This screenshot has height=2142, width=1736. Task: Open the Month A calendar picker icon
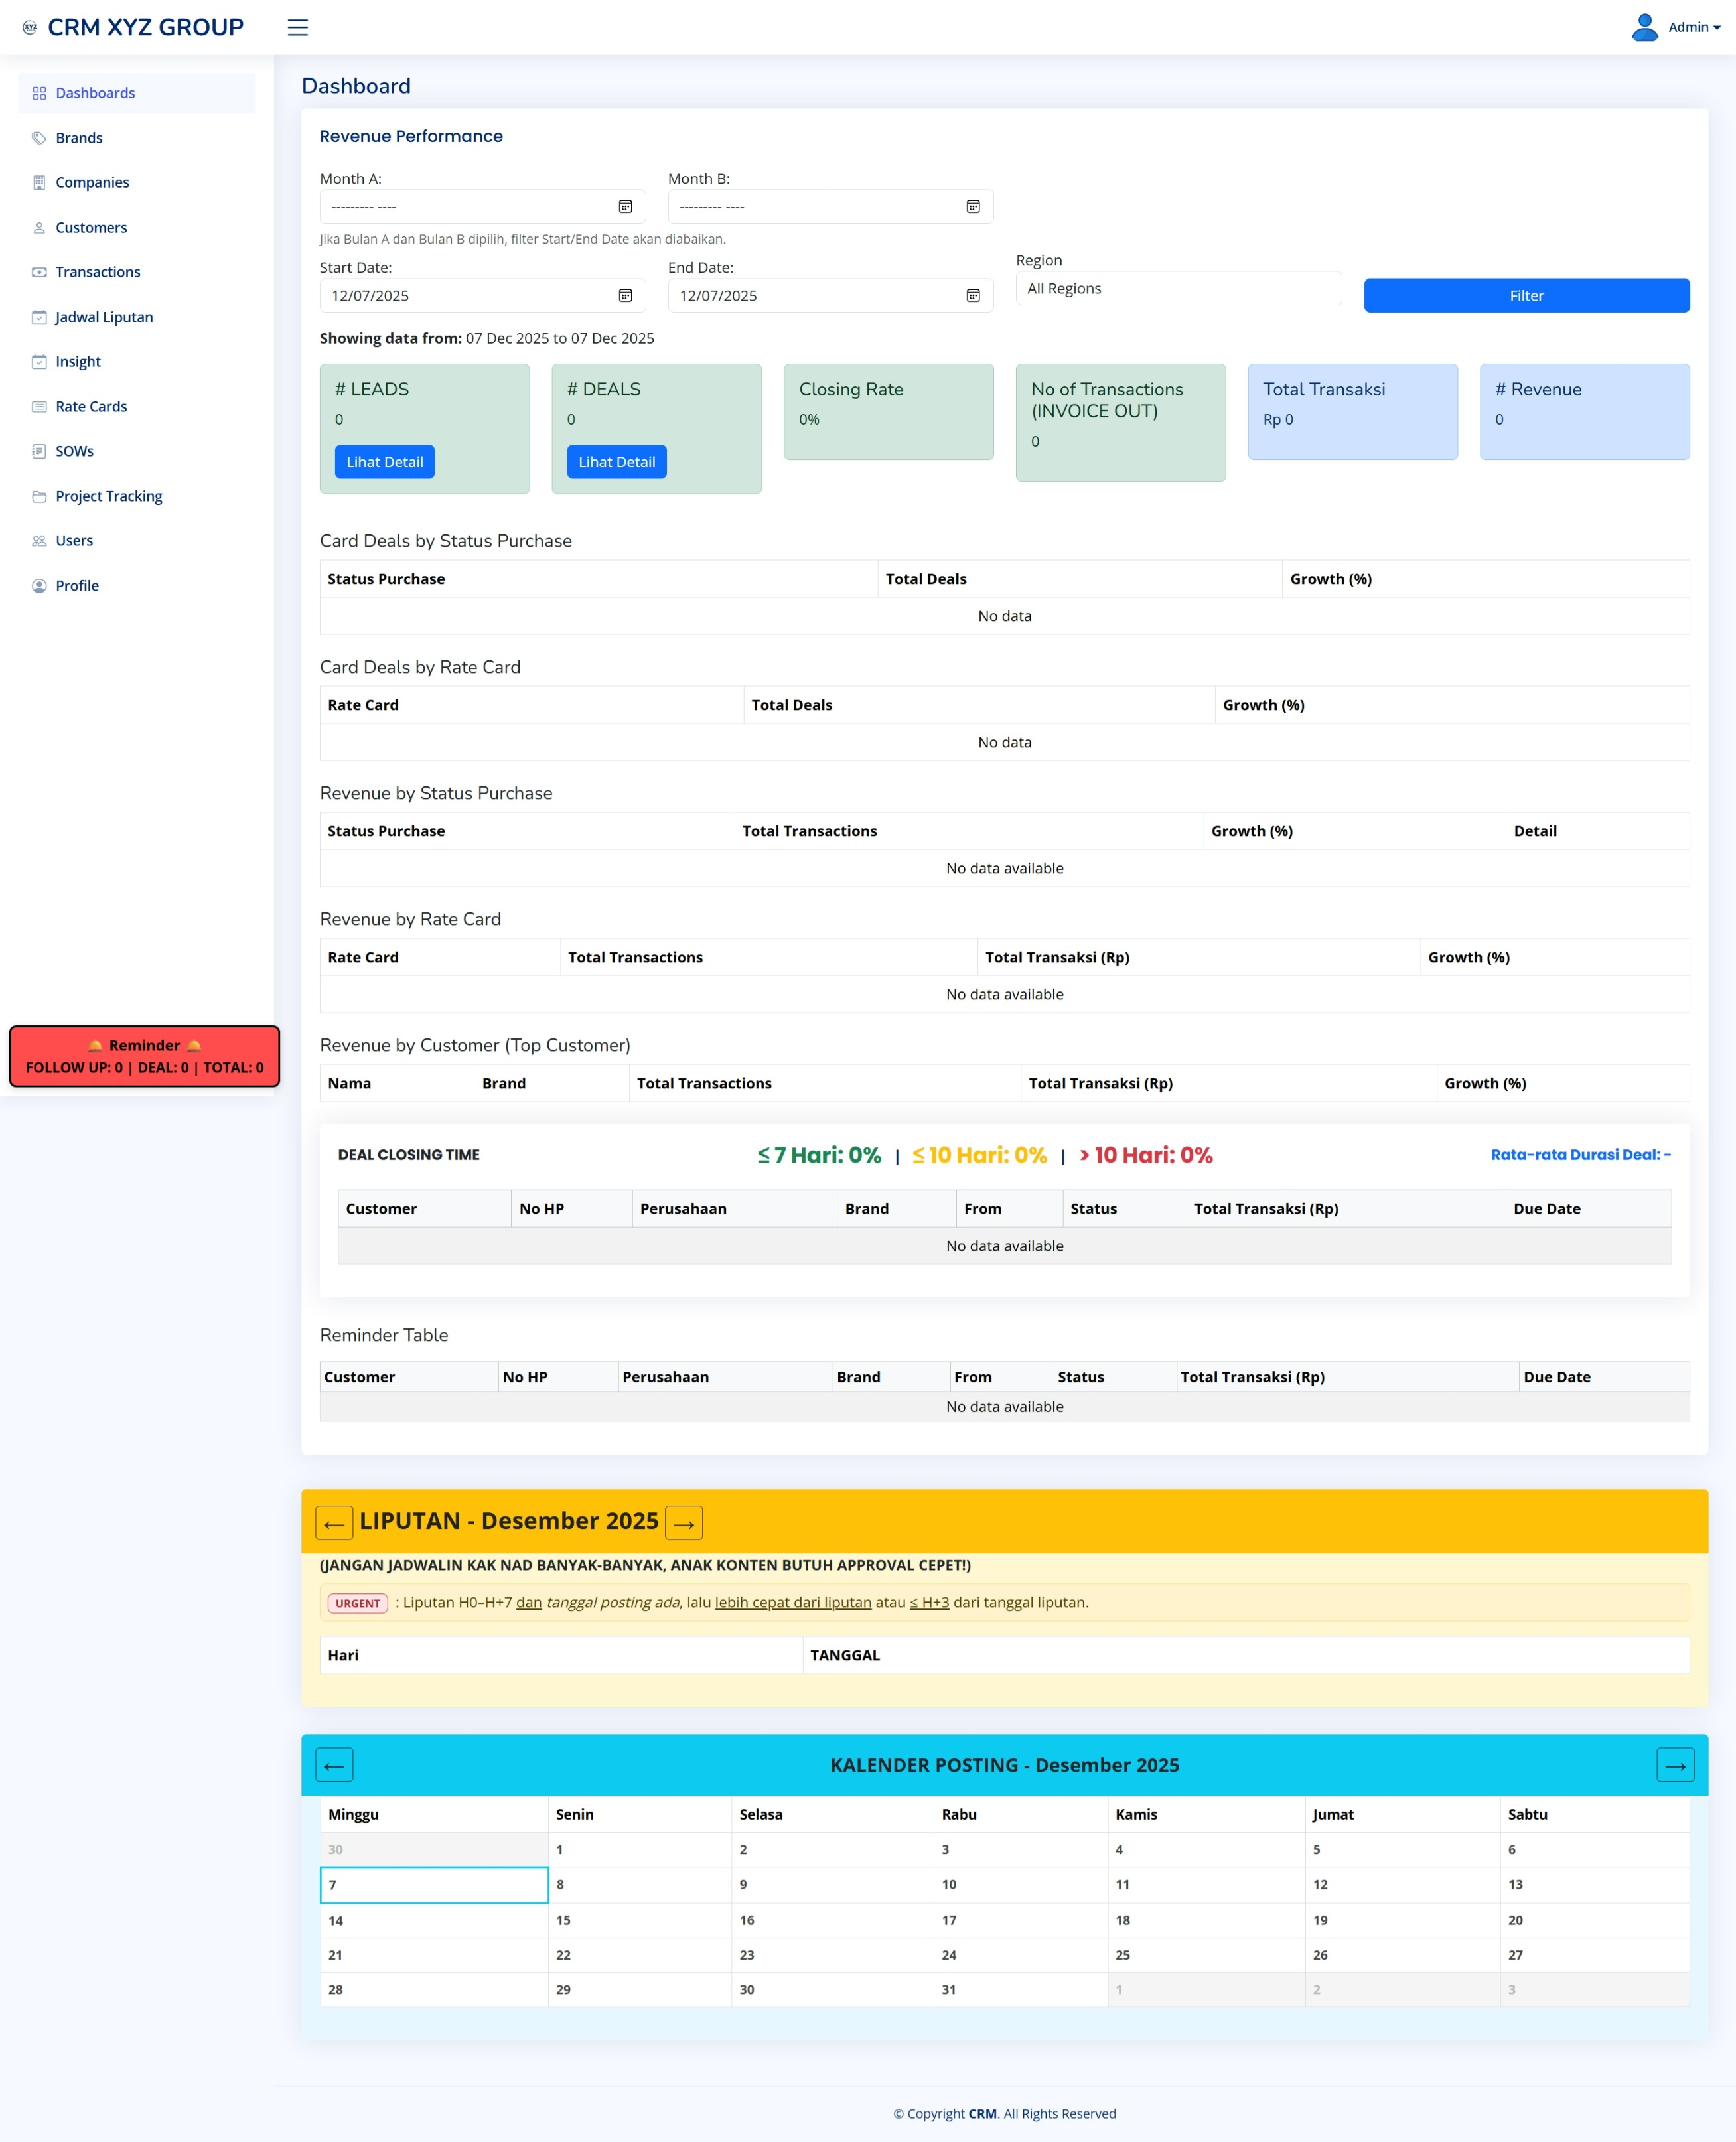625,206
